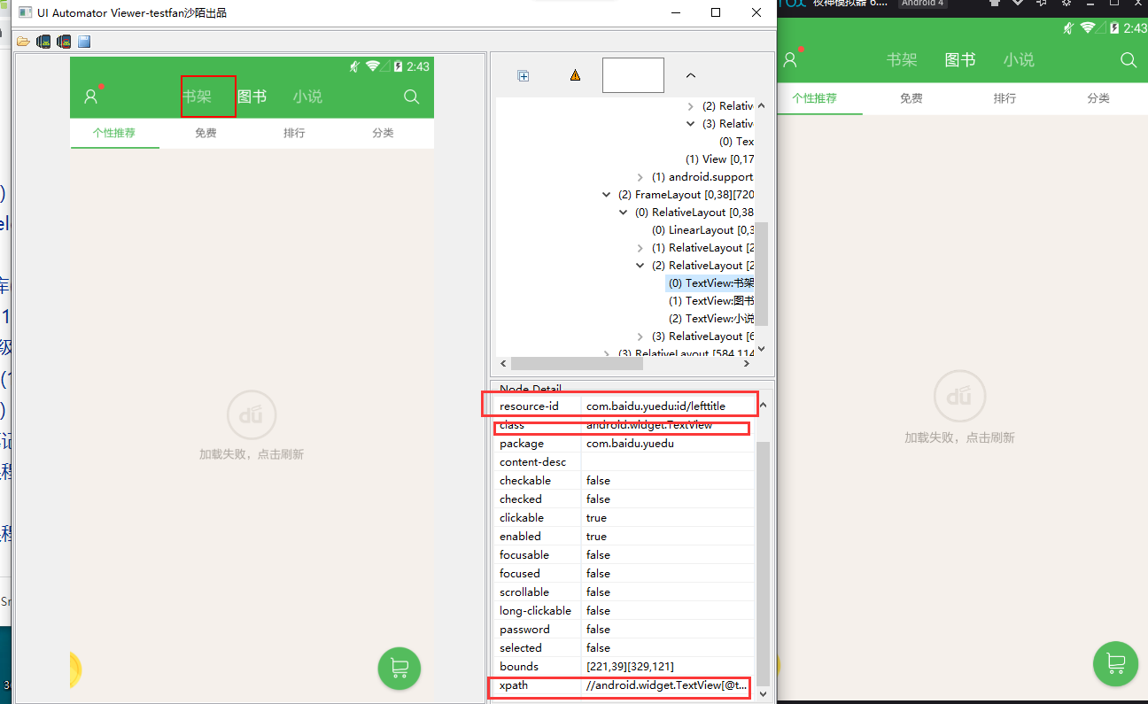
Task: Select the profile icon in the UI Automator screenshot pane
Action: click(90, 97)
